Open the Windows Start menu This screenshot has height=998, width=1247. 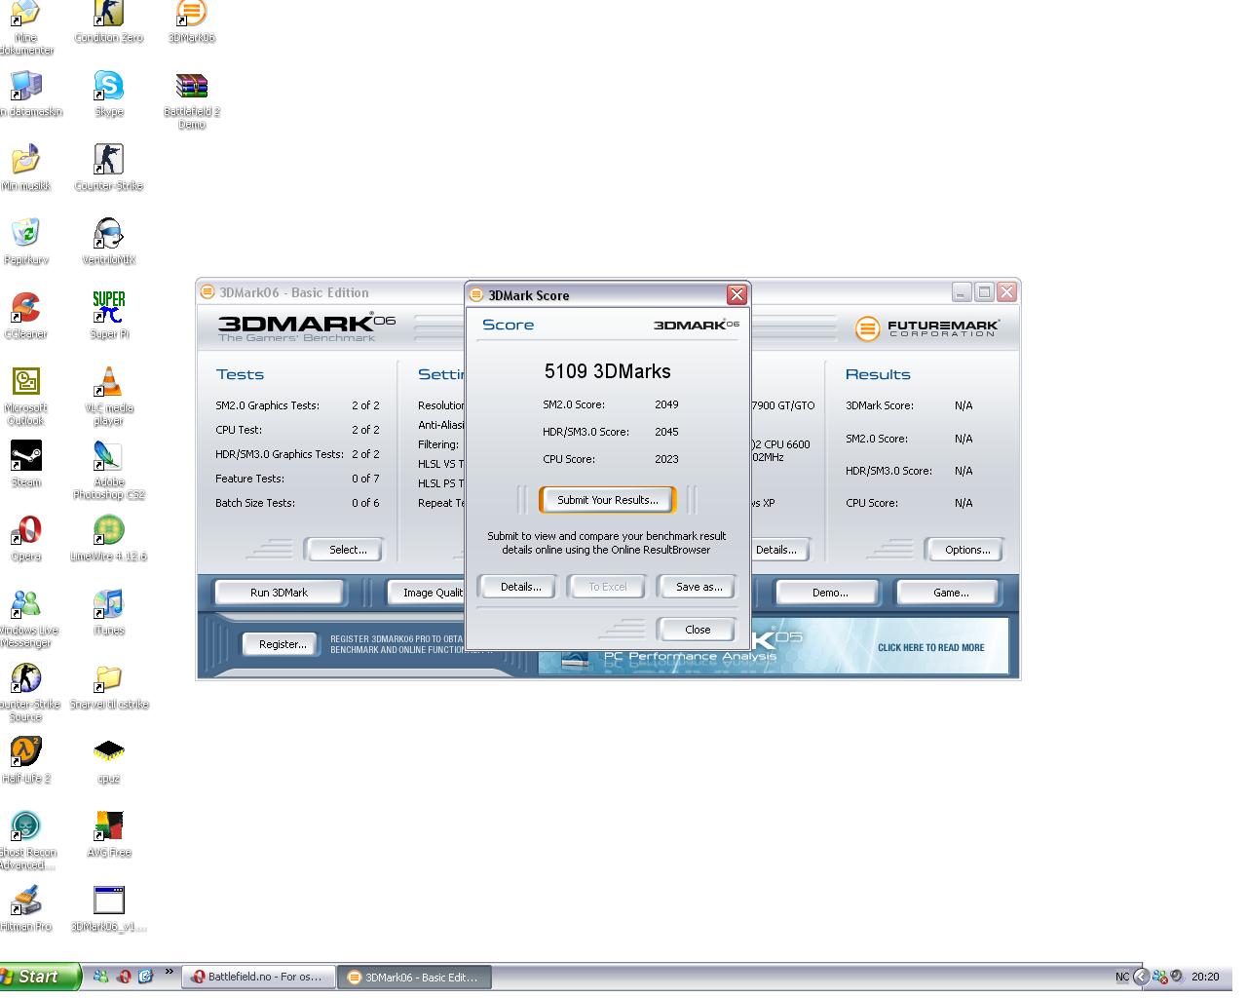pos(39,977)
